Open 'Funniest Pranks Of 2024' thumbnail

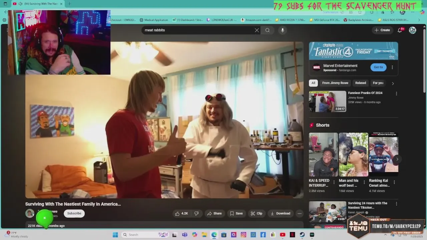[x=327, y=101]
